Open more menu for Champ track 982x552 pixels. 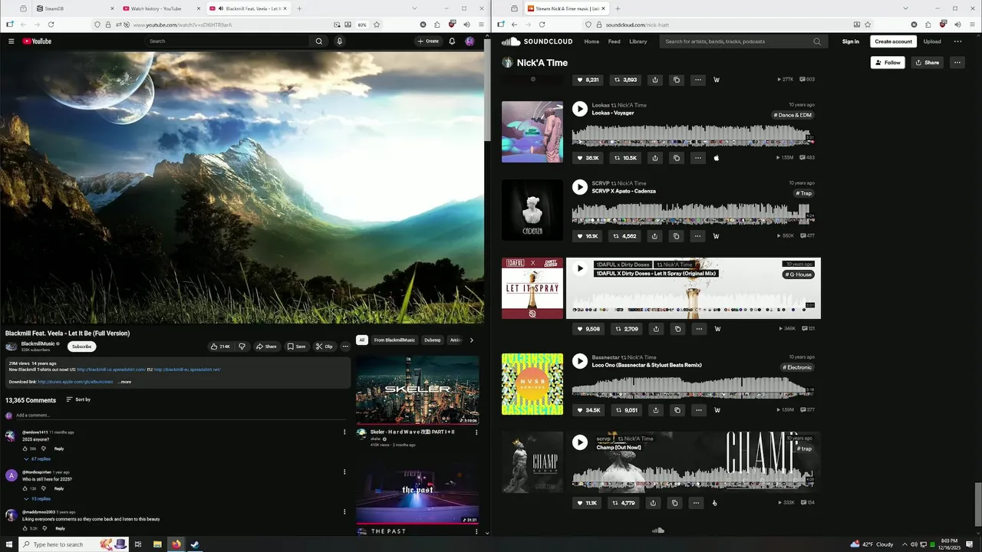(696, 503)
